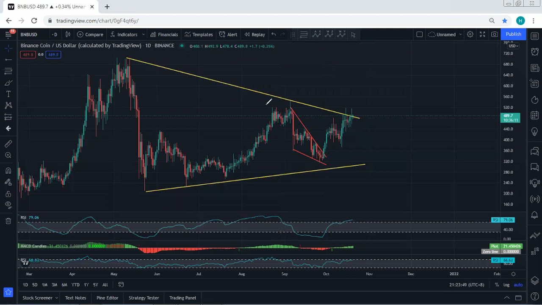Select the brush drawing tool
The width and height of the screenshot is (542, 305).
tap(8, 83)
